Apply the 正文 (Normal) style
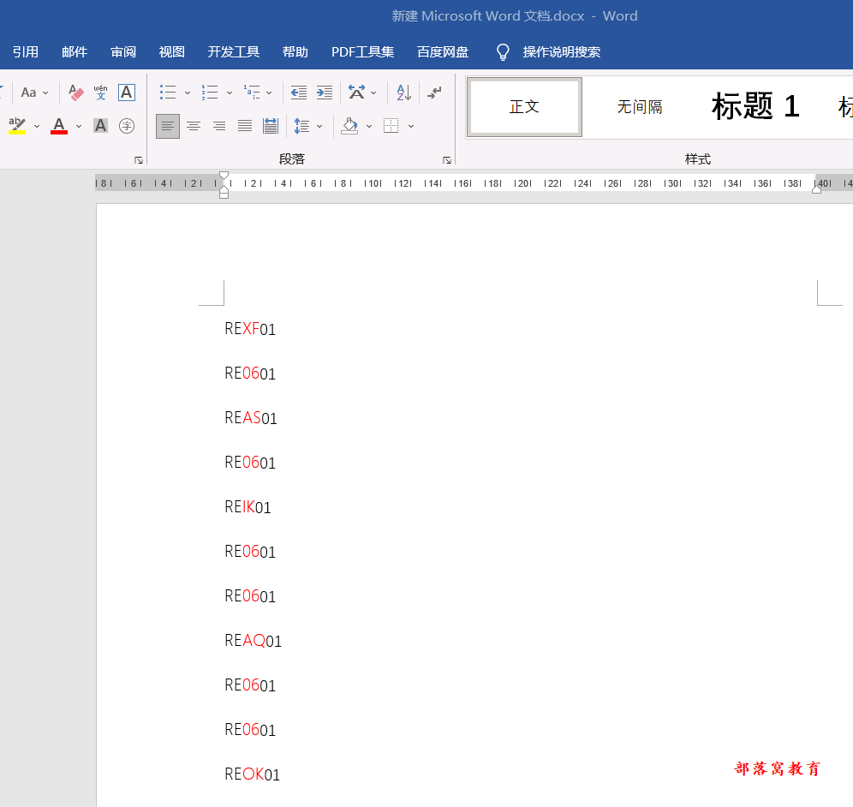The height and width of the screenshot is (807, 853). 524,106
